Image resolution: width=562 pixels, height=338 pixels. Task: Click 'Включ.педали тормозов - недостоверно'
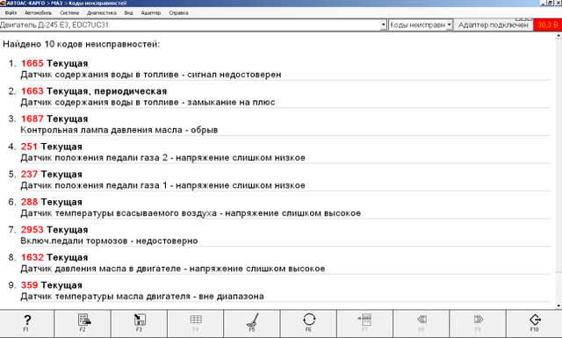(109, 241)
